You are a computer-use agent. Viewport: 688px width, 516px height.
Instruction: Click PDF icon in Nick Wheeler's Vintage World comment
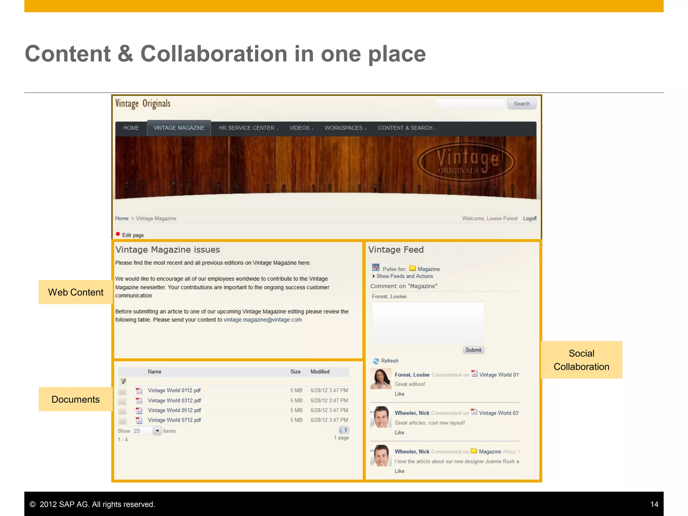tap(474, 412)
